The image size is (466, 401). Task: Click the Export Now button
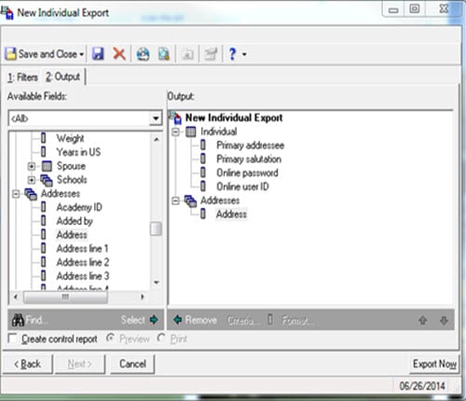pos(434,364)
